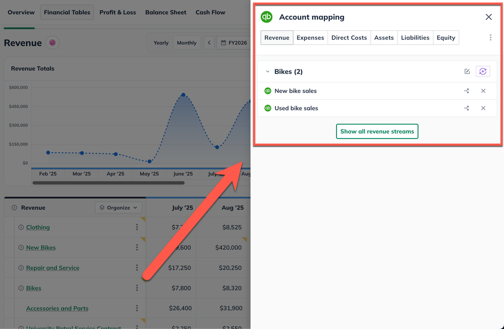The width and height of the screenshot is (504, 329).
Task: Select the Liabilities mapping tab
Action: pos(415,38)
